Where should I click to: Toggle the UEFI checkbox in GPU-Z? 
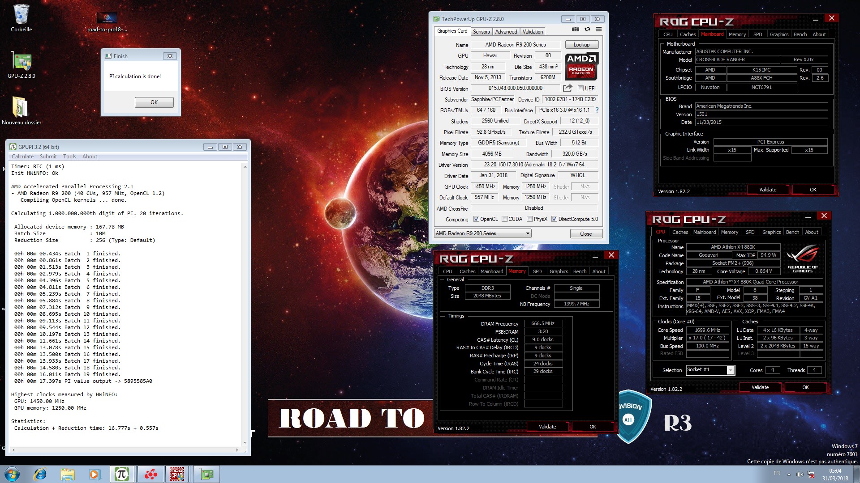pyautogui.click(x=580, y=89)
